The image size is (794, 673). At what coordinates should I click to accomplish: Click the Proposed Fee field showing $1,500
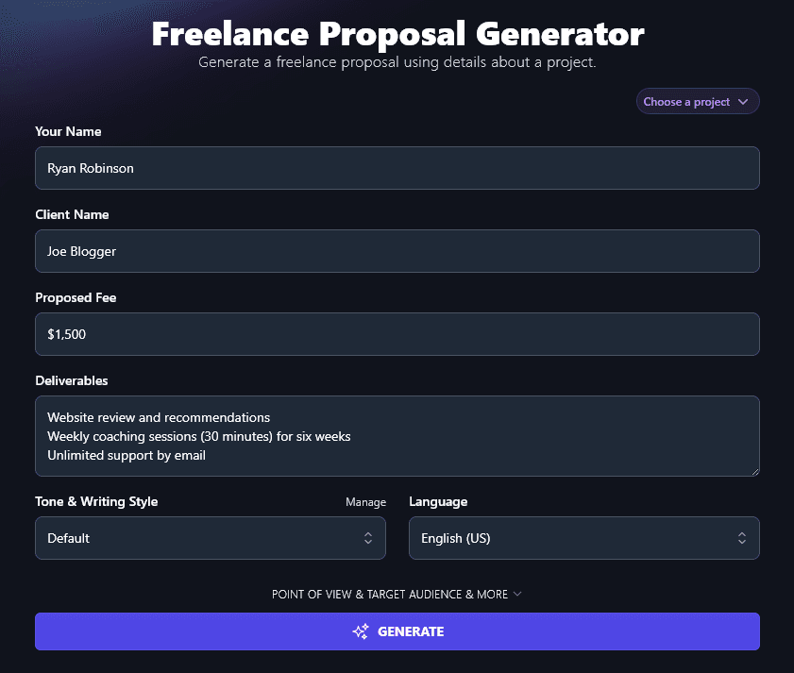click(x=397, y=334)
